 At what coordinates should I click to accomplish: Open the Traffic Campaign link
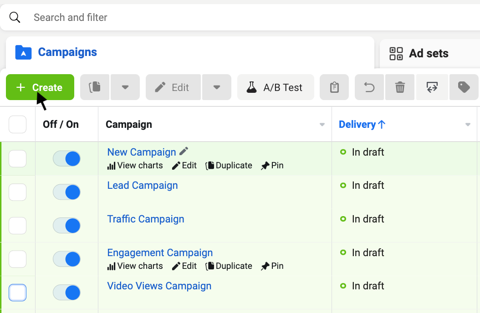tap(146, 219)
